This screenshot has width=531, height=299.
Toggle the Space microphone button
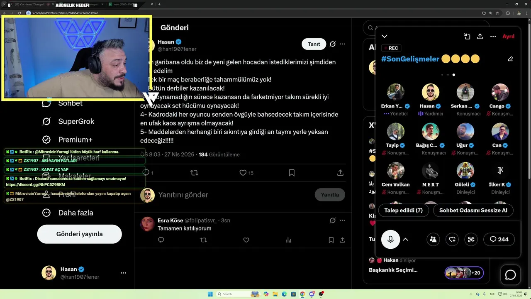point(390,239)
